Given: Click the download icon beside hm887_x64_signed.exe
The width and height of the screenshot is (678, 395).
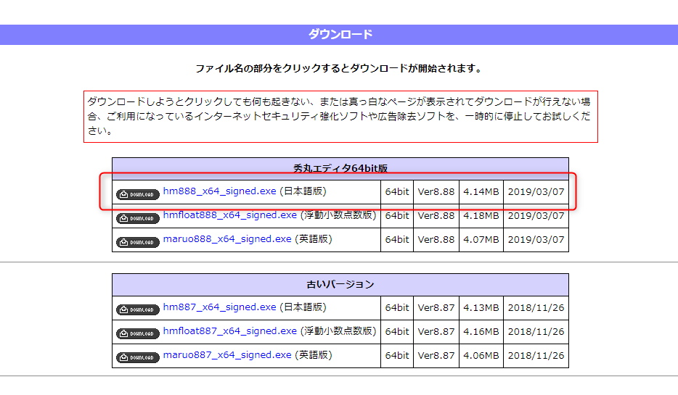Looking at the screenshot, I should click(x=138, y=309).
